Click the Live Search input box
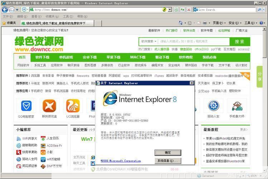The width and height of the screenshot is (268, 179). point(226,10)
